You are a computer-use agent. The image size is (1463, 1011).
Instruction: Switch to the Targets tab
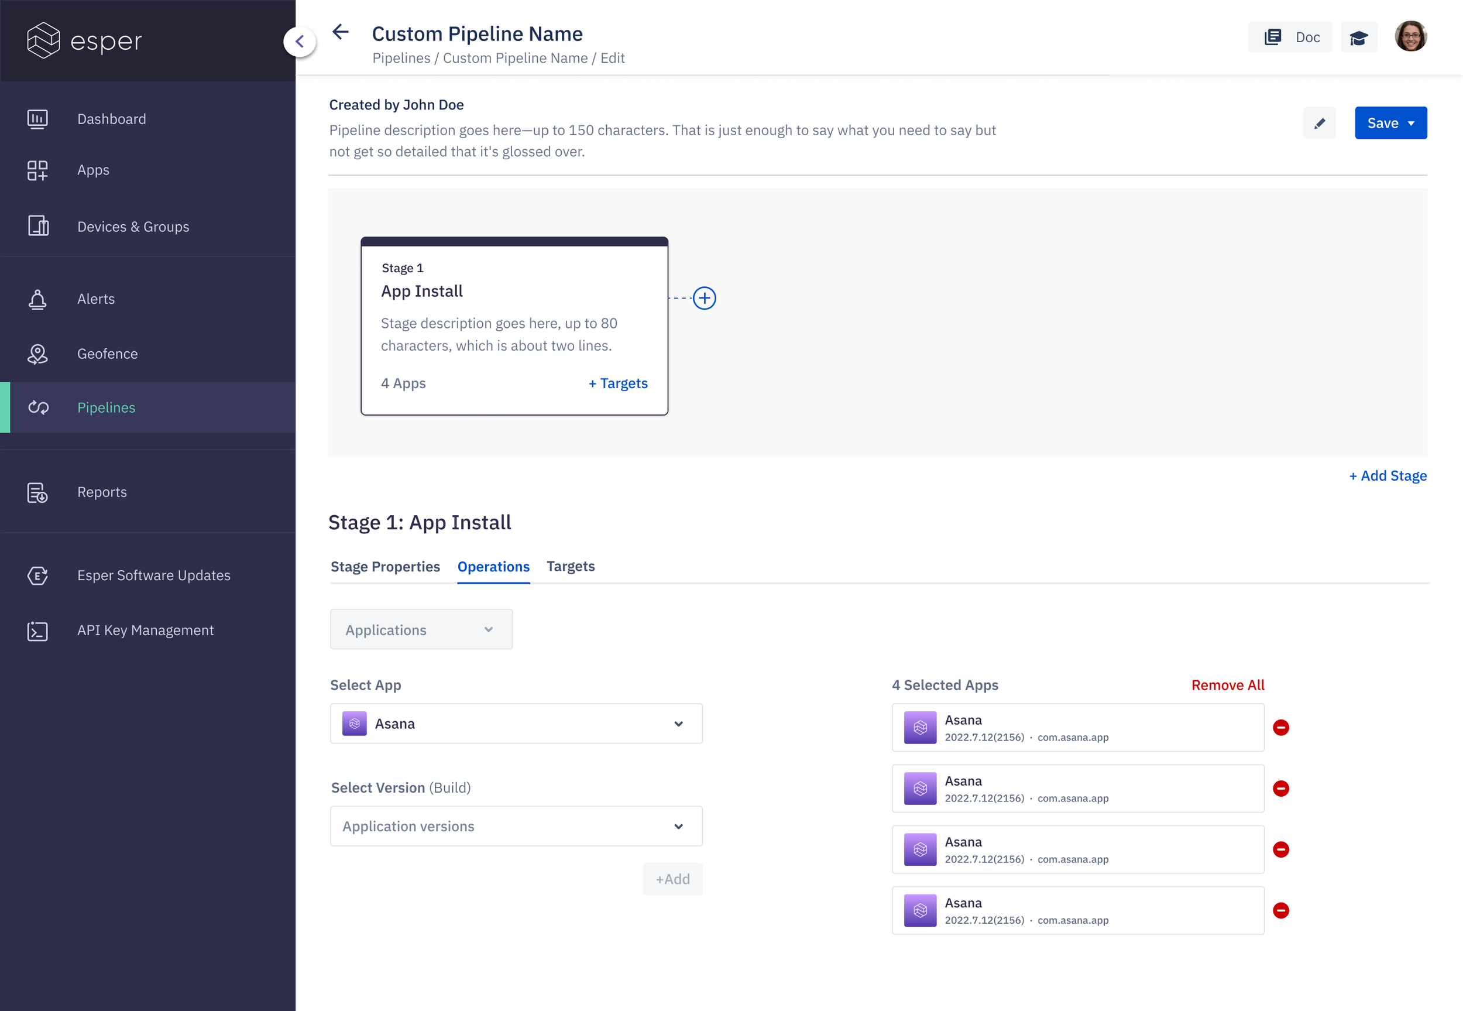tap(571, 566)
